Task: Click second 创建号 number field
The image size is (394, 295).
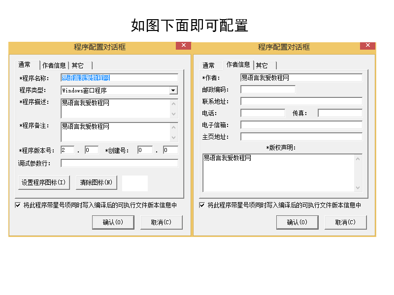Action: pos(170,150)
